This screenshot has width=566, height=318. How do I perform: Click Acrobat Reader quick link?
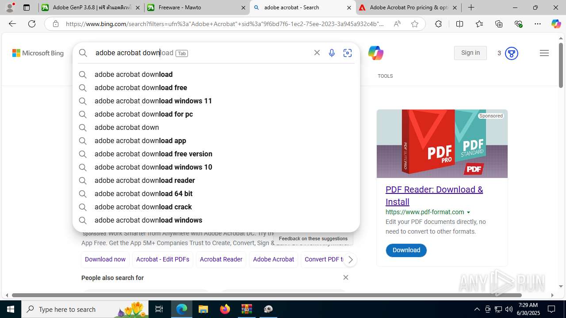point(221,260)
